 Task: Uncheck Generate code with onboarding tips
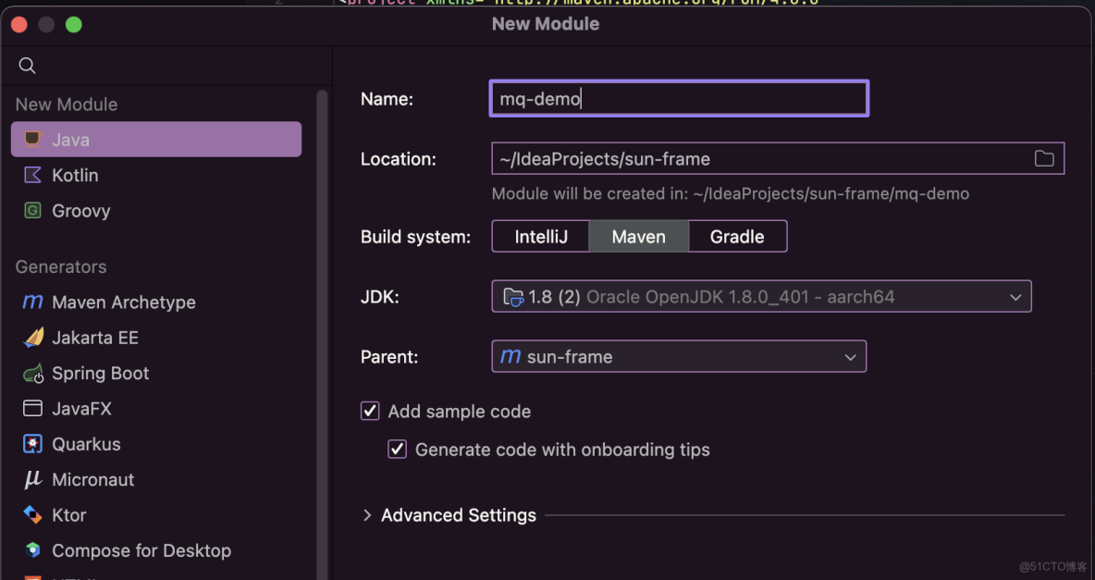(397, 449)
